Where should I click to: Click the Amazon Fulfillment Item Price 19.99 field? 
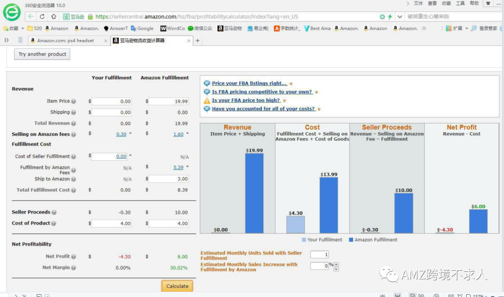(168, 101)
